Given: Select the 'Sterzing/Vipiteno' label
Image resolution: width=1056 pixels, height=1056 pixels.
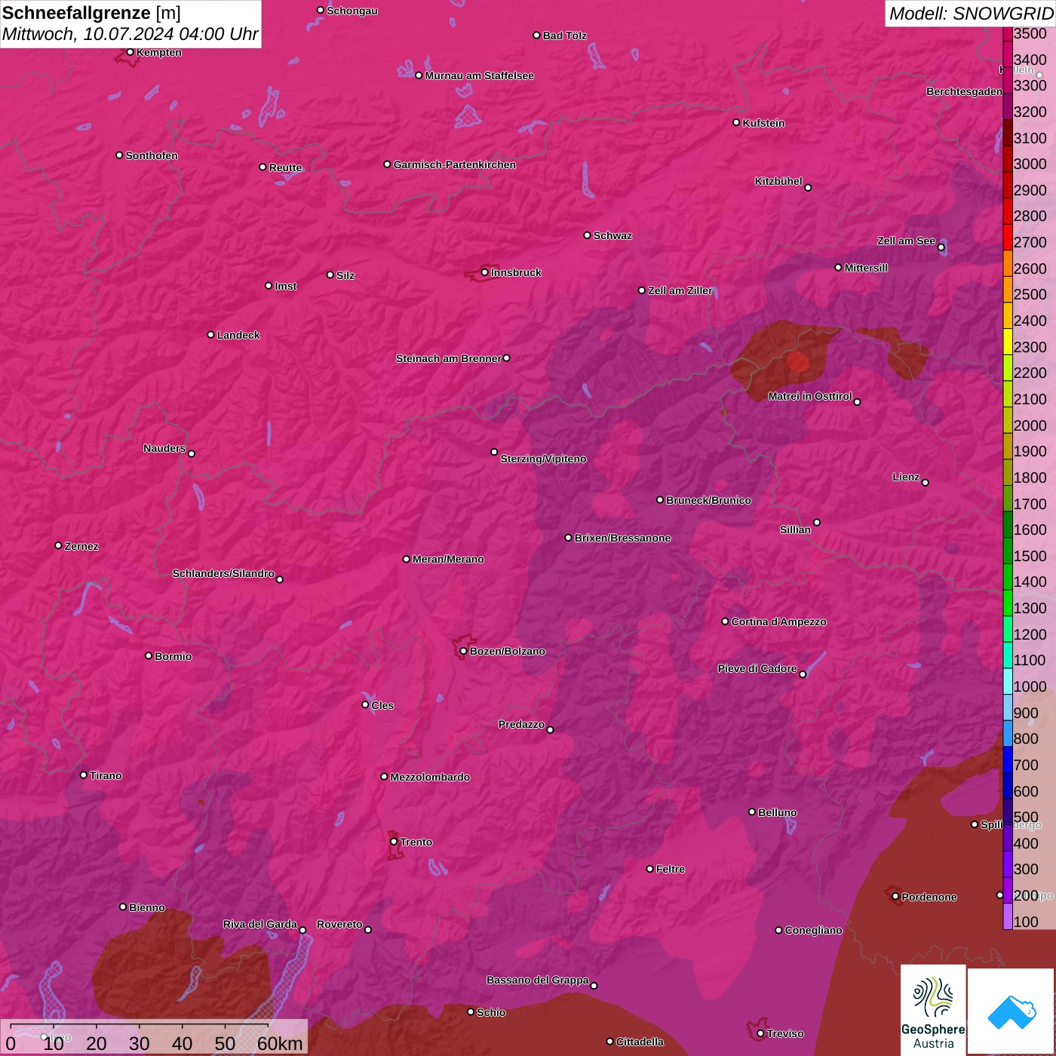Looking at the screenshot, I should (x=543, y=459).
